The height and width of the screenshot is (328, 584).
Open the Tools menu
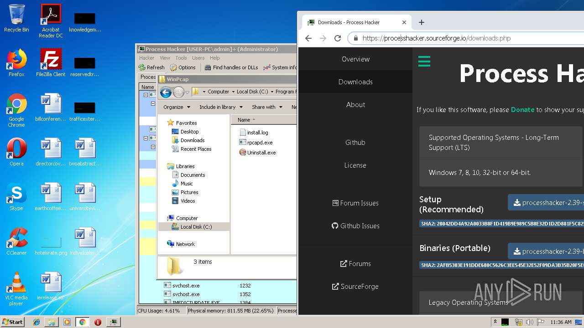coord(181,58)
